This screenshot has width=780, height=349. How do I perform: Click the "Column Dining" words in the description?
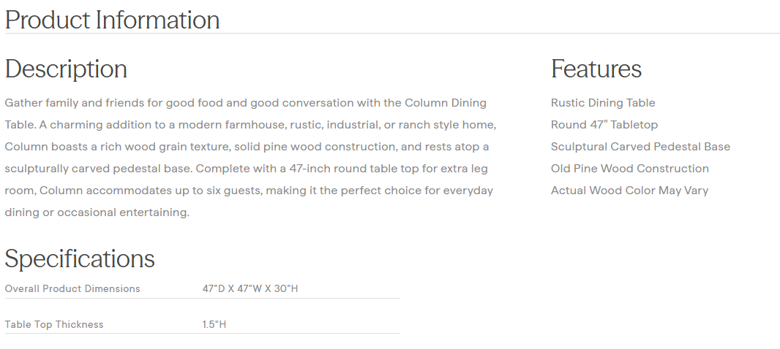coord(446,103)
